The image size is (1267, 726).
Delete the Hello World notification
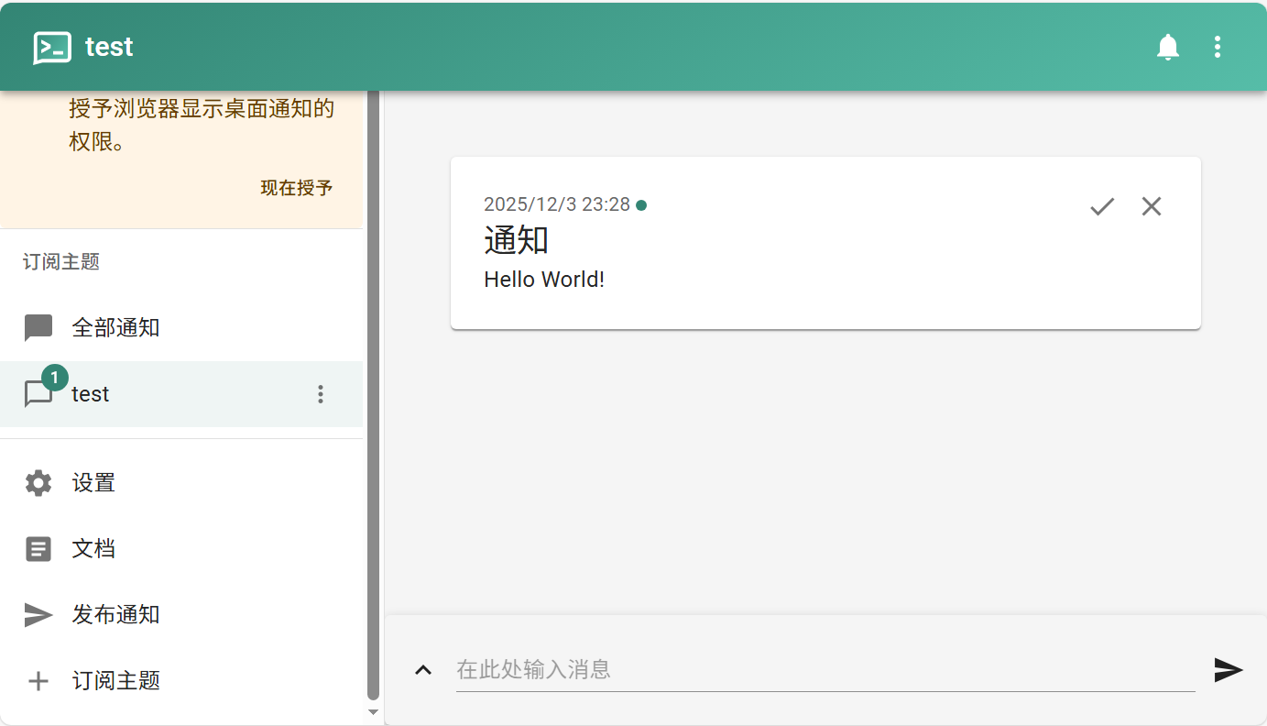1151,207
